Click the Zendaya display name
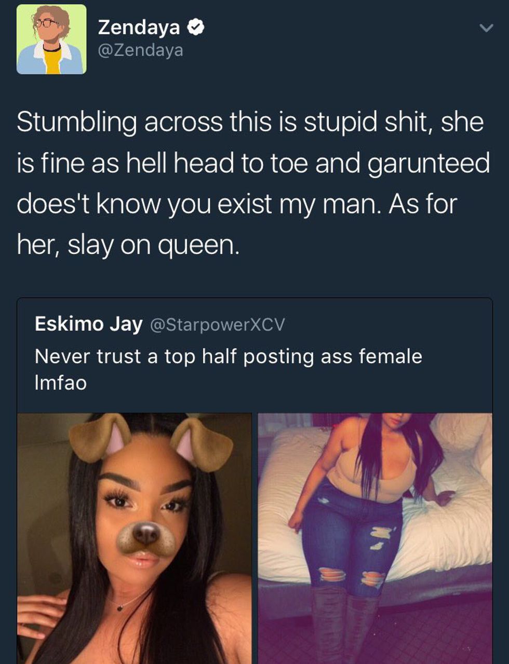This screenshot has height=664, width=509. (x=139, y=27)
